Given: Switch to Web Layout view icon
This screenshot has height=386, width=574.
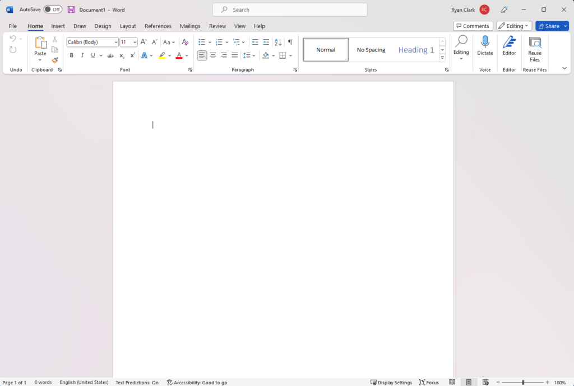Looking at the screenshot, I should [x=485, y=382].
